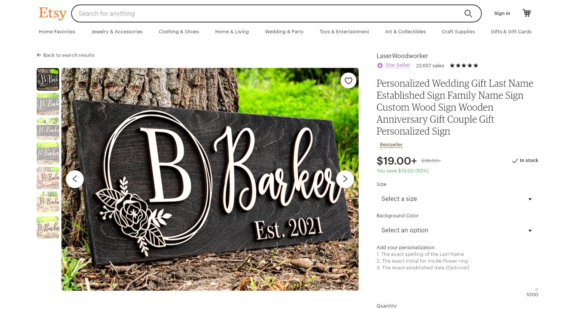575x309 pixels.
Task: Open the shopping cart
Action: point(527,13)
